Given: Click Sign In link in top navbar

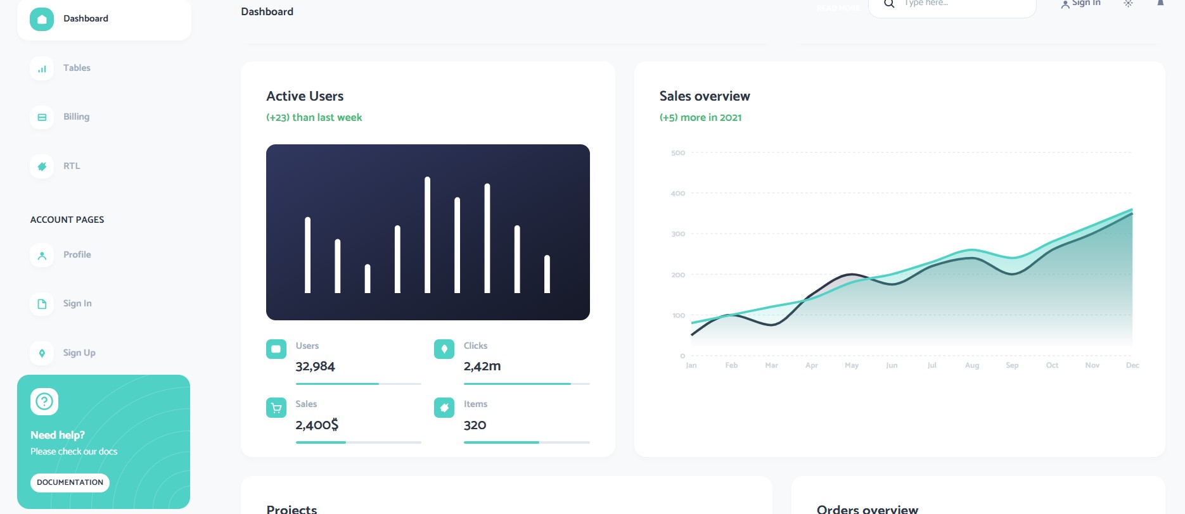Looking at the screenshot, I should coord(1080,4).
